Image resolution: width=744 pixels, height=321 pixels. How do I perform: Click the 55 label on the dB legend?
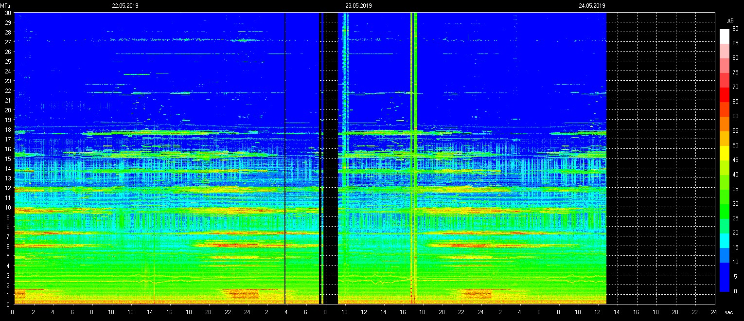point(735,131)
